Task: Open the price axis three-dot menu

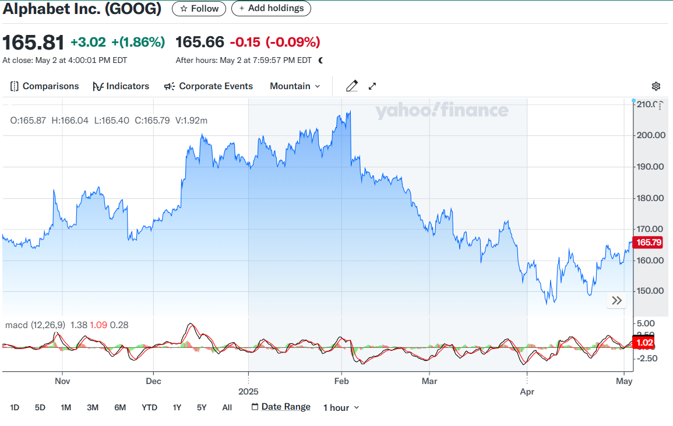Action: [x=660, y=105]
